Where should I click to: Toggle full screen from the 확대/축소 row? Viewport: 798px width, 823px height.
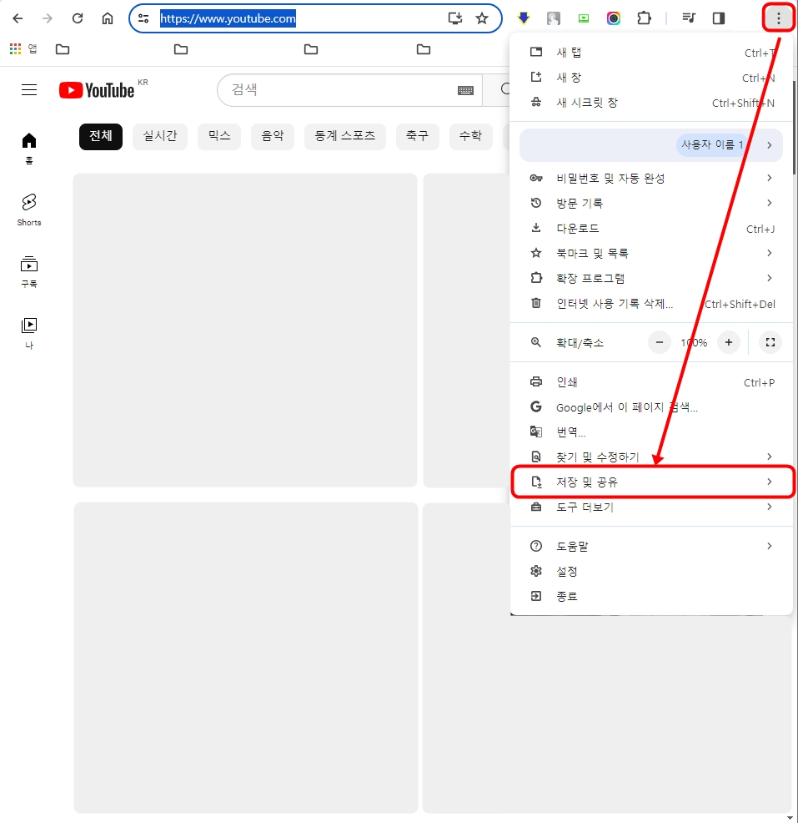(x=769, y=342)
